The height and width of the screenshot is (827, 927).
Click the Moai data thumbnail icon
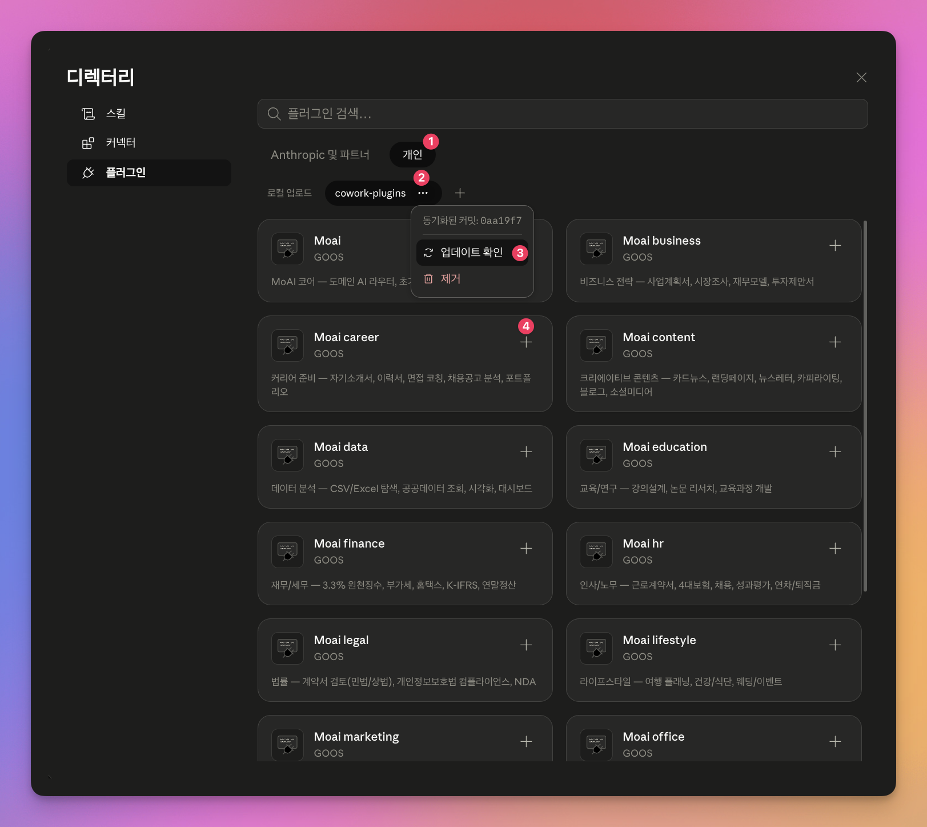[x=287, y=455]
